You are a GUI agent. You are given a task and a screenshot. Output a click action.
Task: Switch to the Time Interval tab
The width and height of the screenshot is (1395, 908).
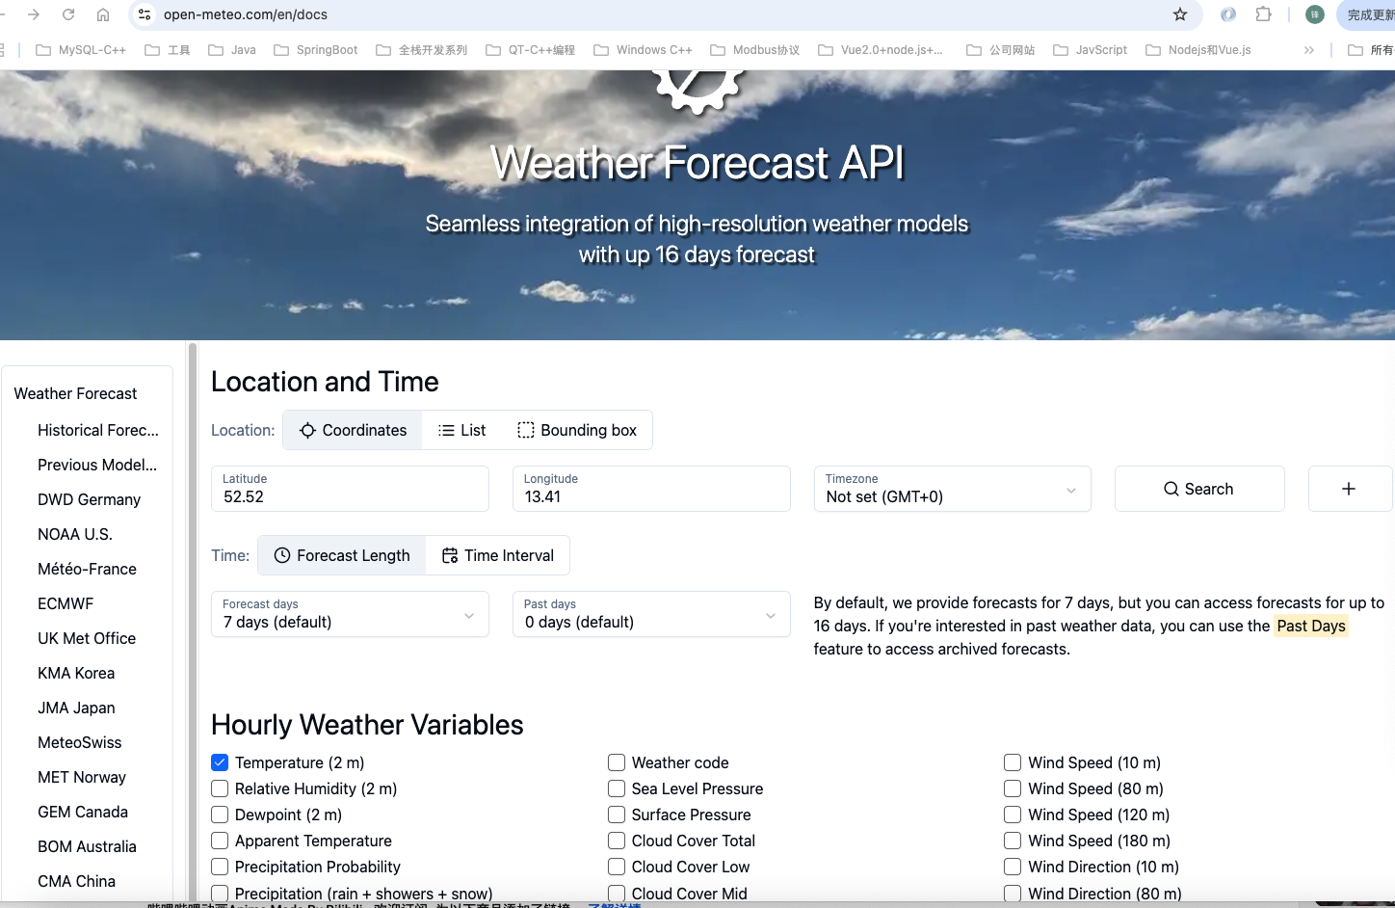pyautogui.click(x=497, y=555)
